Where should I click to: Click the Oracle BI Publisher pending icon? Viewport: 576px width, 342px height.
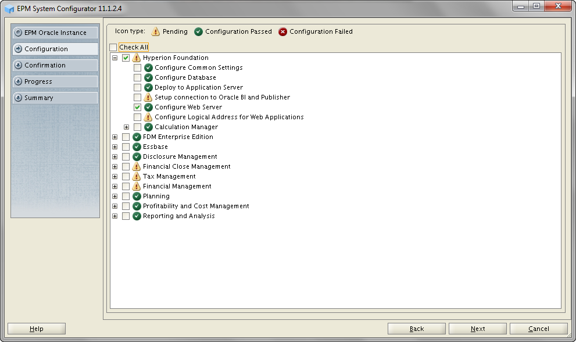(x=148, y=97)
